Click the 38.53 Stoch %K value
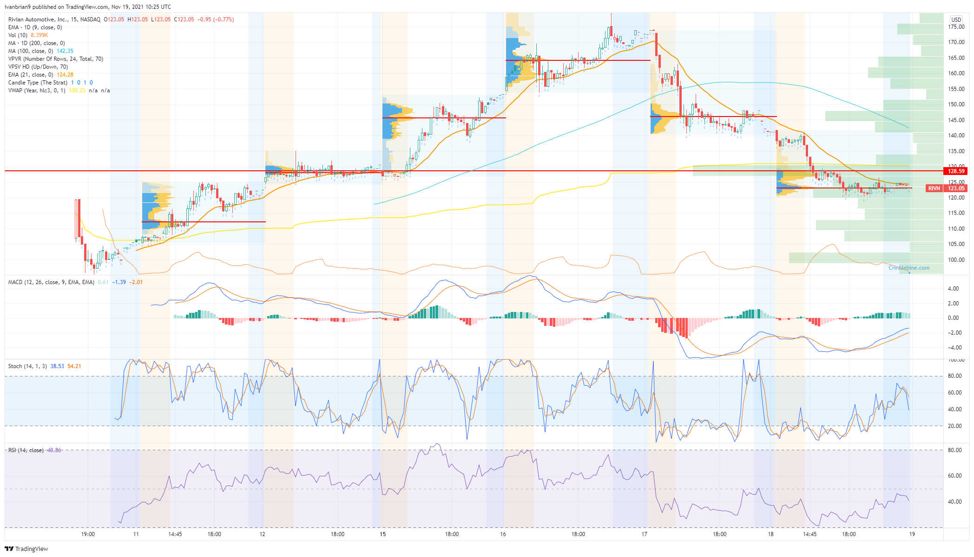The width and height of the screenshot is (974, 557). coord(57,366)
